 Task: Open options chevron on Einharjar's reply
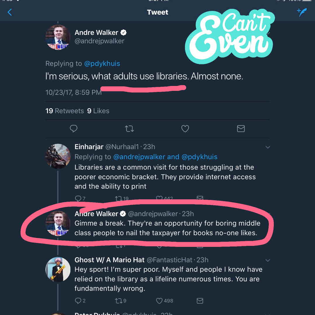268,147
